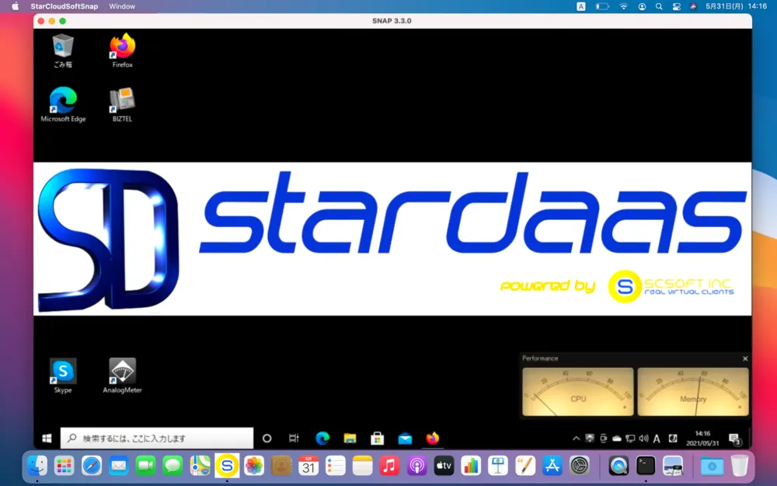Image resolution: width=777 pixels, height=486 pixels.
Task: Mute system volume from the system tray
Action: (x=643, y=438)
